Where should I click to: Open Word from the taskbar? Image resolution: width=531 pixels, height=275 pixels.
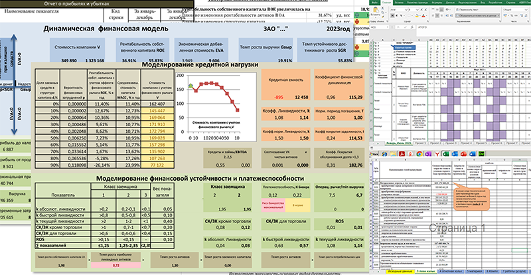point(473,154)
